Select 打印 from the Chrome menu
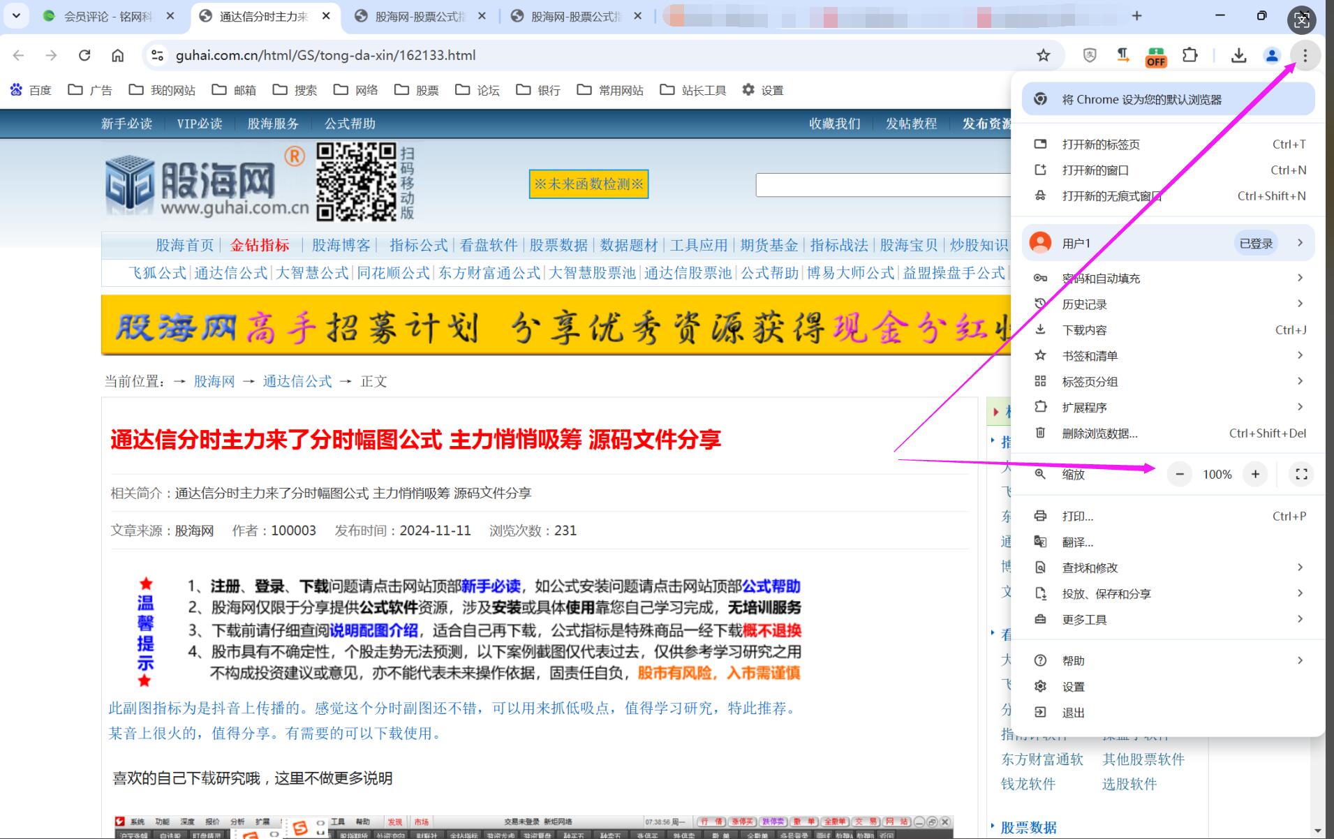The image size is (1334, 839). [x=1169, y=517]
